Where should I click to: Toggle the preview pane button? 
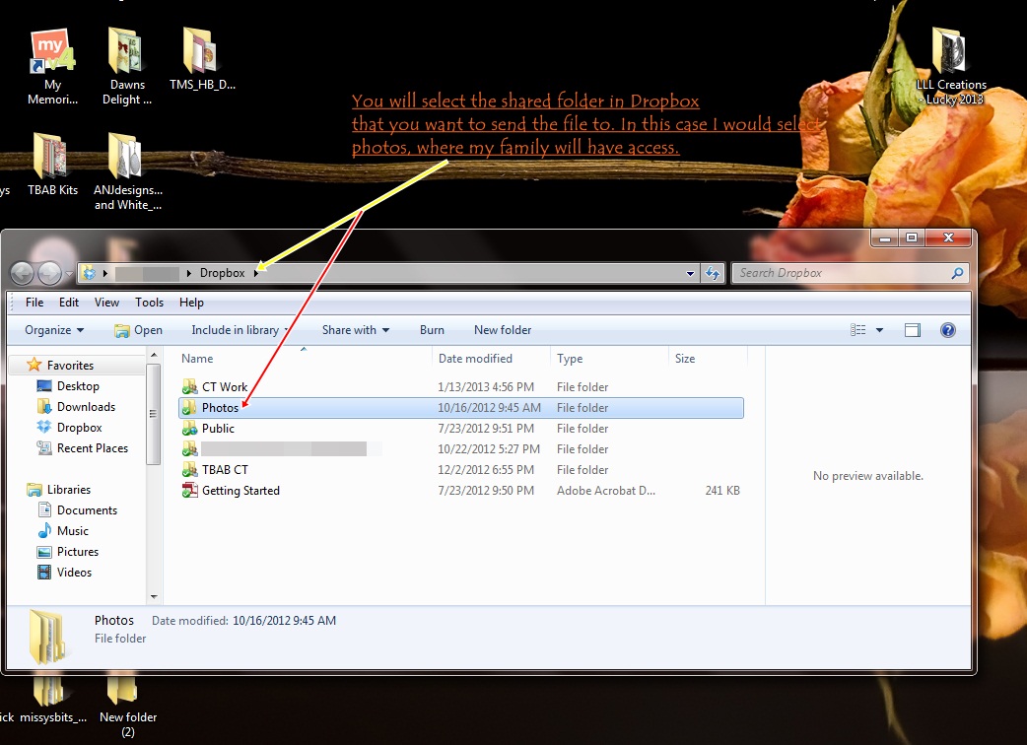tap(913, 330)
